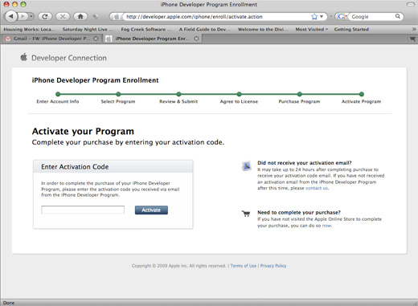Close the iPhone Developer Program tab
The image size is (418, 306).
pos(196,39)
